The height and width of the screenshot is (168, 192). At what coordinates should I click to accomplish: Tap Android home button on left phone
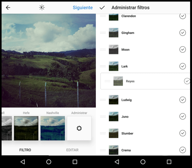click(49, 162)
